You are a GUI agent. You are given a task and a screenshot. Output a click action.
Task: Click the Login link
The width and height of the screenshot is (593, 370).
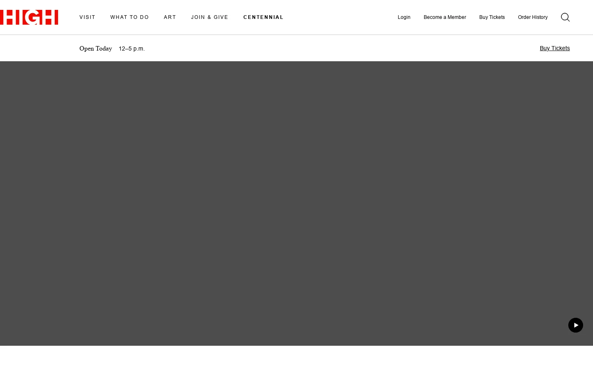(x=404, y=17)
